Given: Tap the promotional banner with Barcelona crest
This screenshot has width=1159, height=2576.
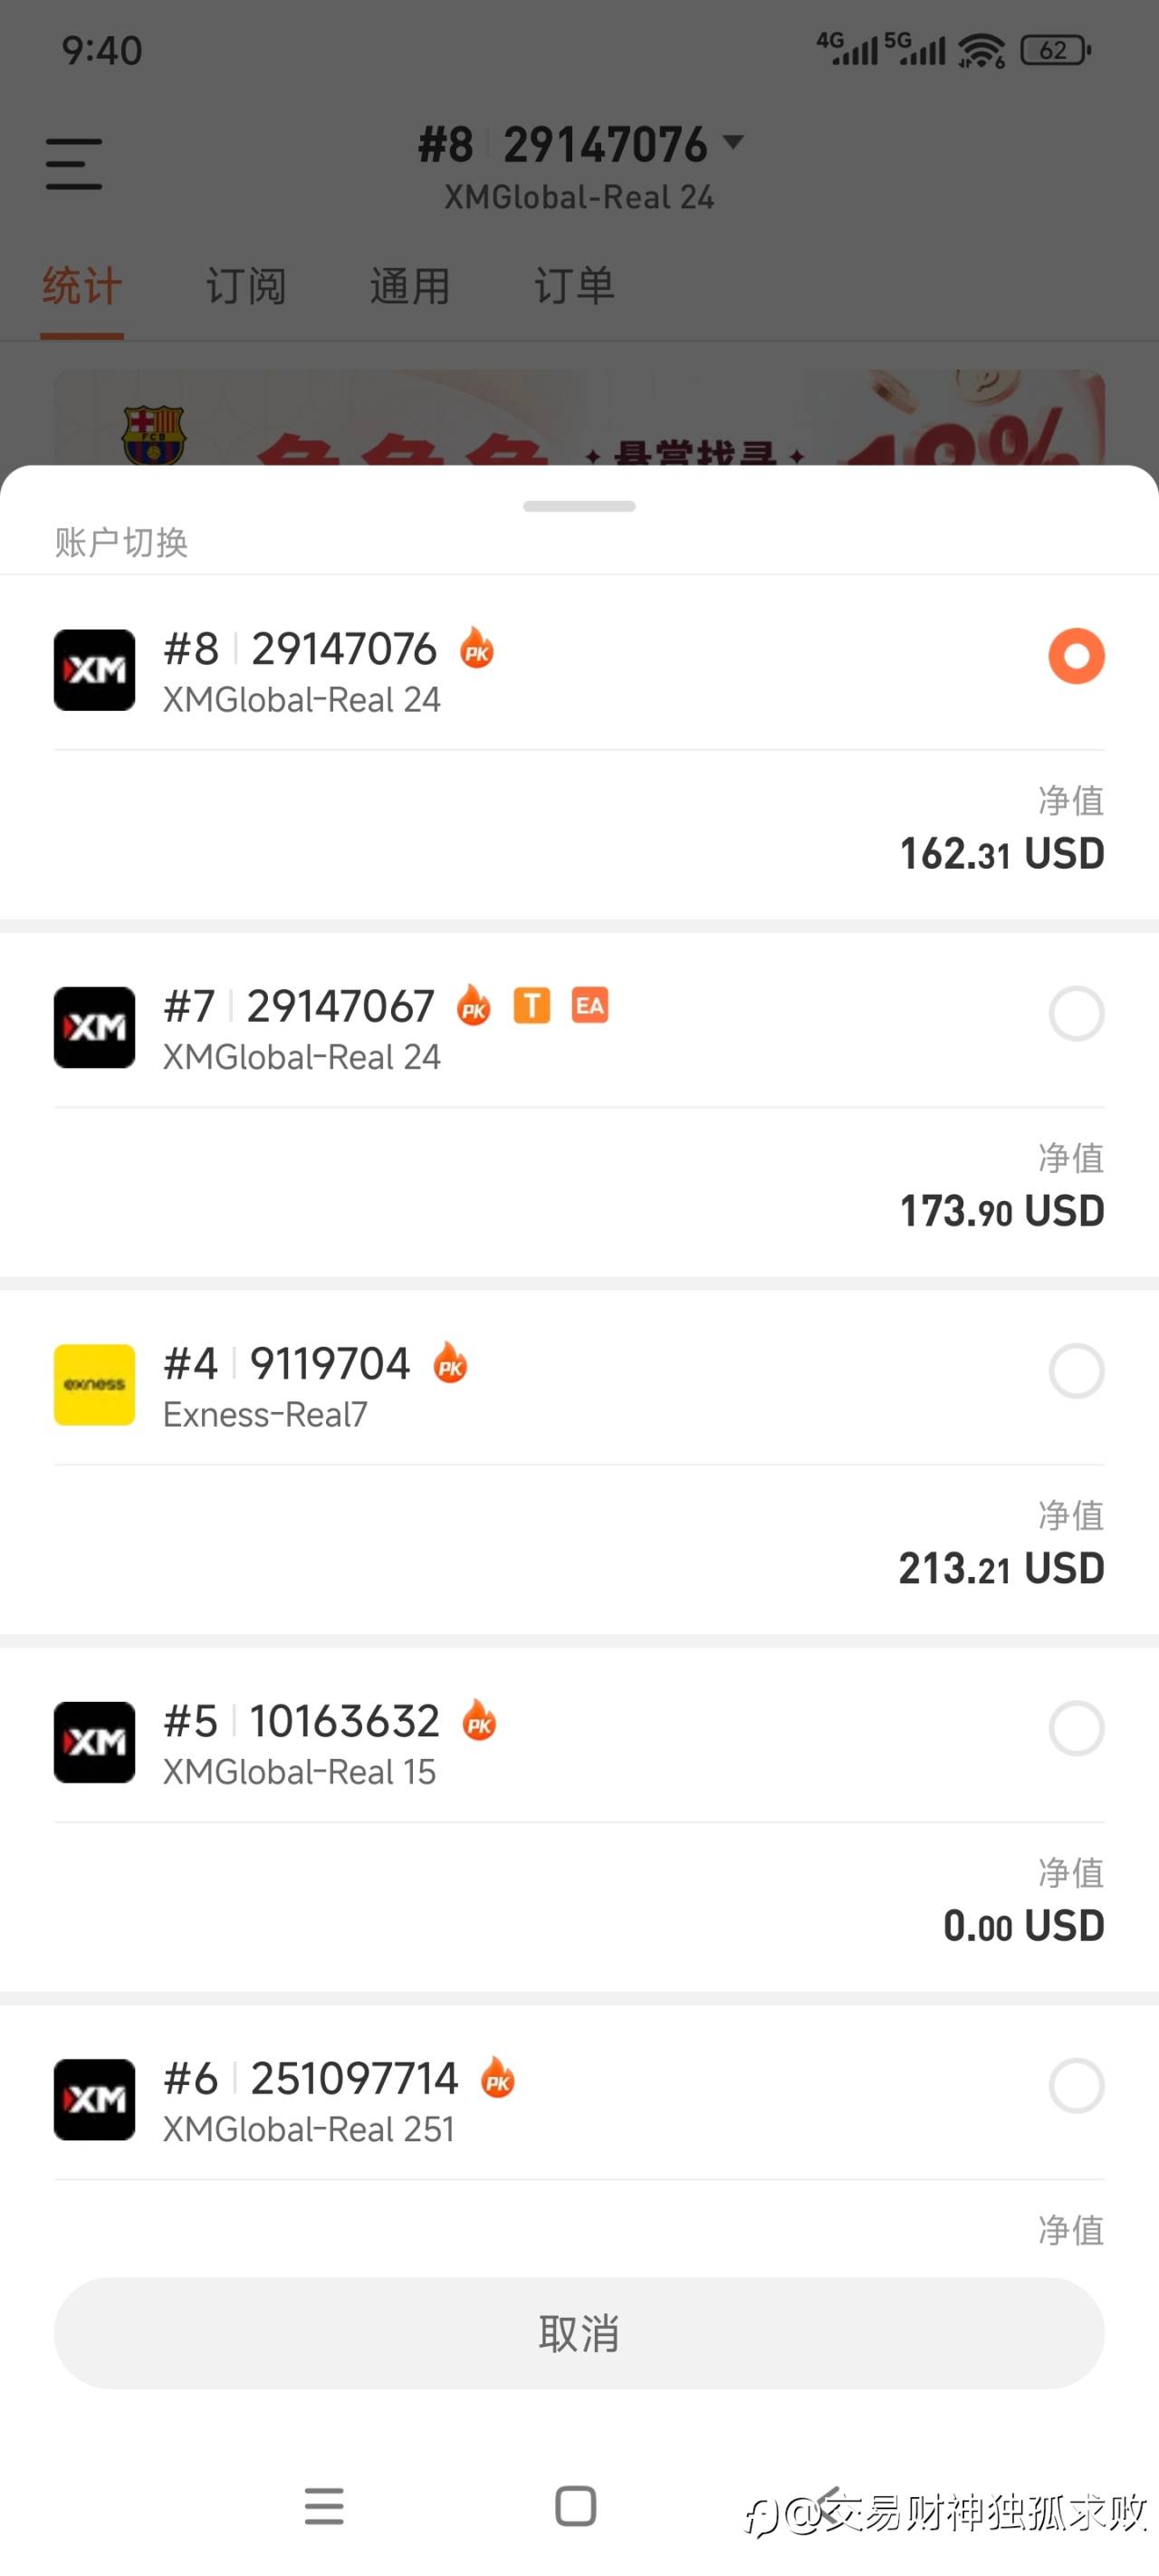Looking at the screenshot, I should (579, 420).
